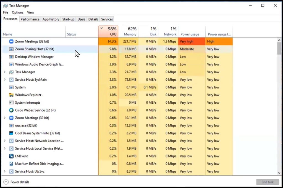Click the End task button
The height and width of the screenshot is (188, 283).
click(x=268, y=182)
